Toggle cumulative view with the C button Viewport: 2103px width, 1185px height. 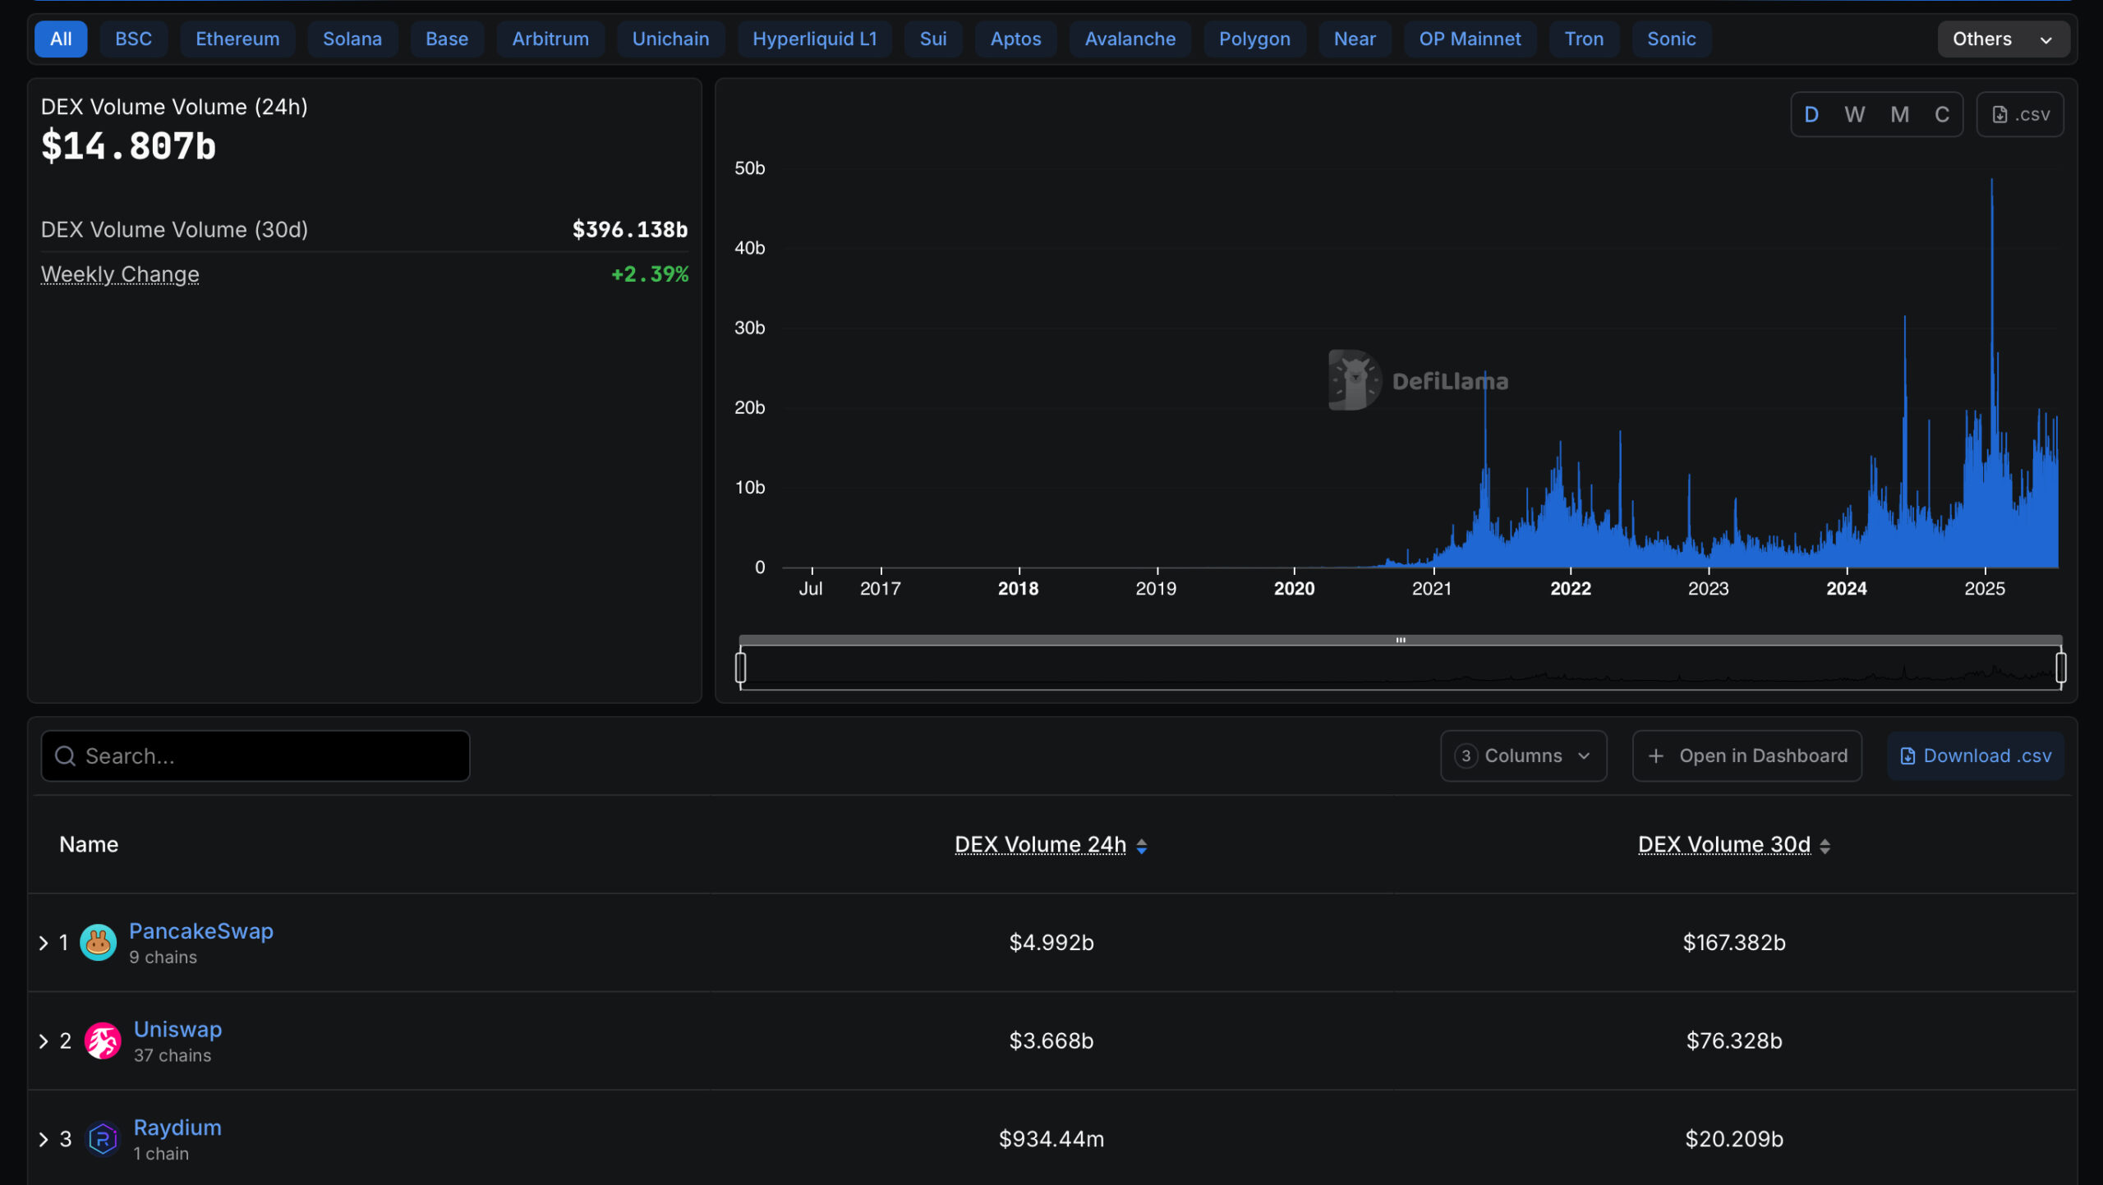tap(1941, 114)
